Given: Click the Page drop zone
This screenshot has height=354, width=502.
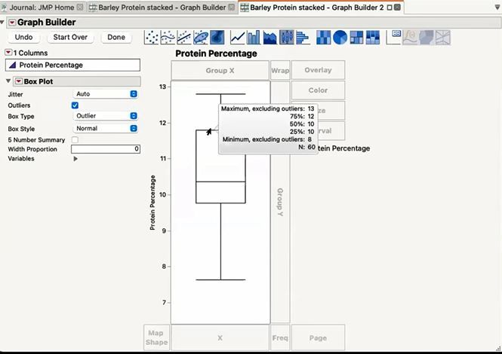Looking at the screenshot, I should (318, 337).
